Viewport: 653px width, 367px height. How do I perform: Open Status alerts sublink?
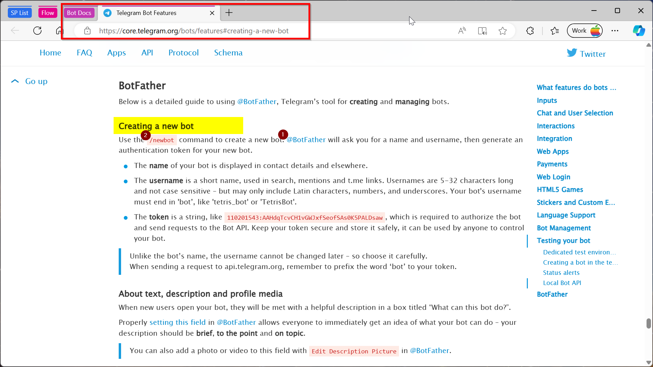561,273
